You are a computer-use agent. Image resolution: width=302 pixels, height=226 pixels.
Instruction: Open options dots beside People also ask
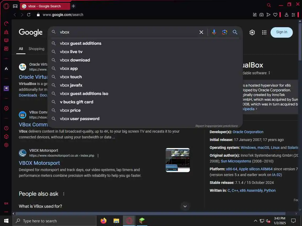pos(64,194)
